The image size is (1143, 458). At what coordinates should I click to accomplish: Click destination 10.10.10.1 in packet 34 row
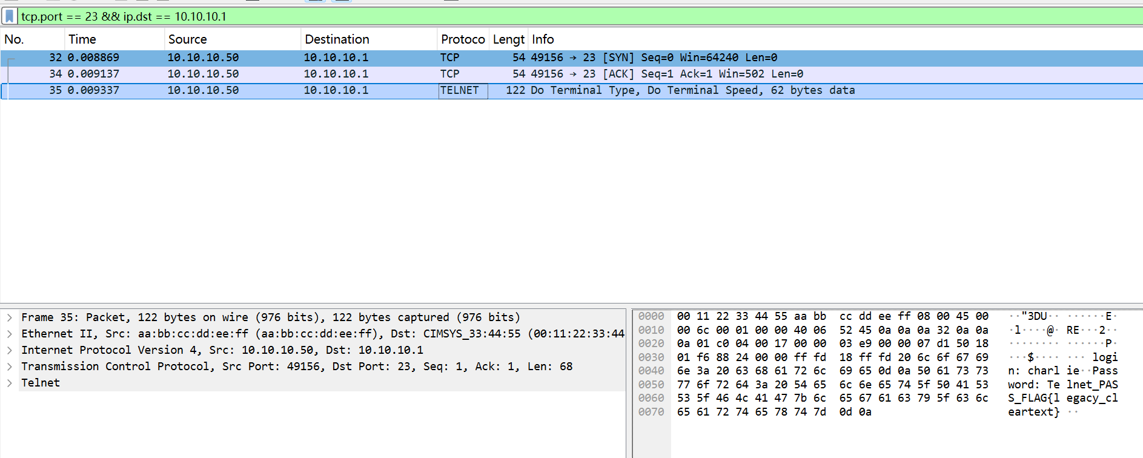click(336, 74)
